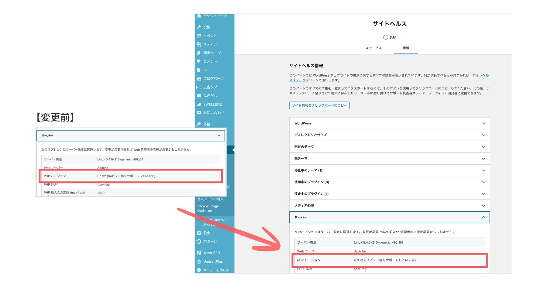The image size is (547, 287).
Task: Click the Comments bubble icon
Action: (x=199, y=61)
